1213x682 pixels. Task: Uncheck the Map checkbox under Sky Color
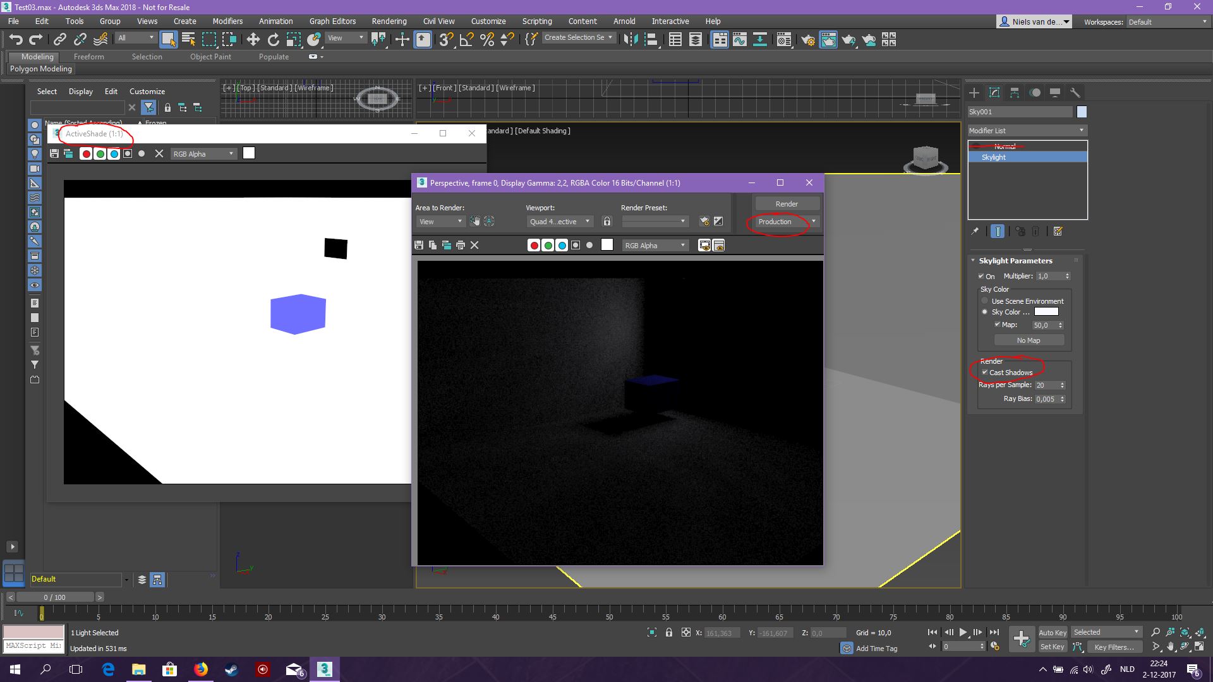(998, 325)
